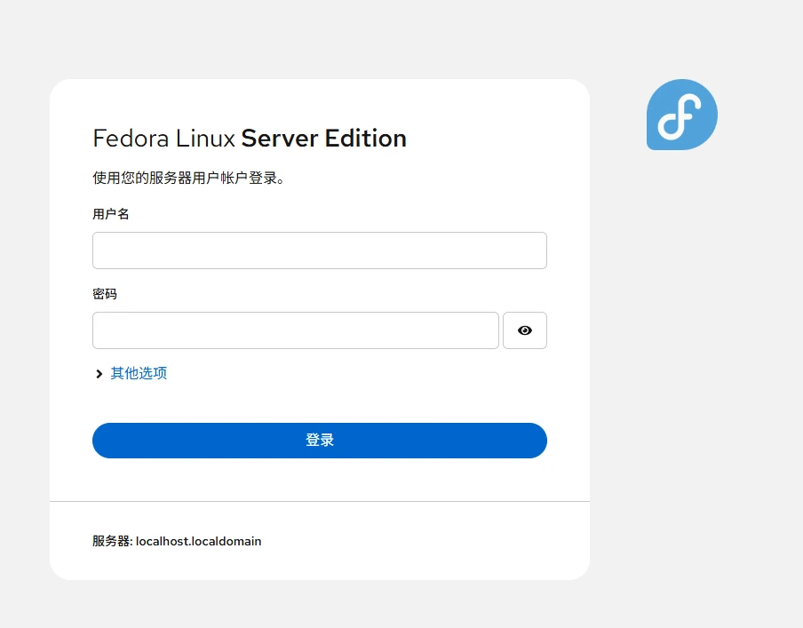Click the horizontal divider above server info
Image resolution: width=803 pixels, height=628 pixels.
click(320, 502)
